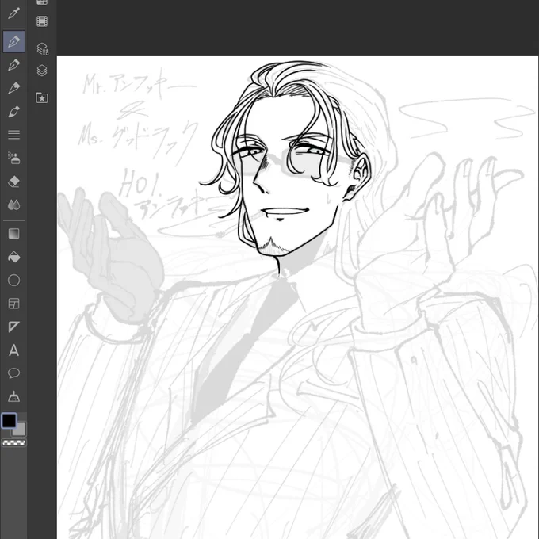Select the Pencil tool with jagged tip
This screenshot has height=539, width=539.
coord(13,88)
